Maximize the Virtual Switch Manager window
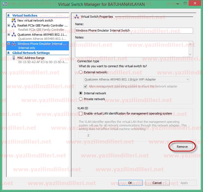Screen dimensions: 203x192 [185, 3]
